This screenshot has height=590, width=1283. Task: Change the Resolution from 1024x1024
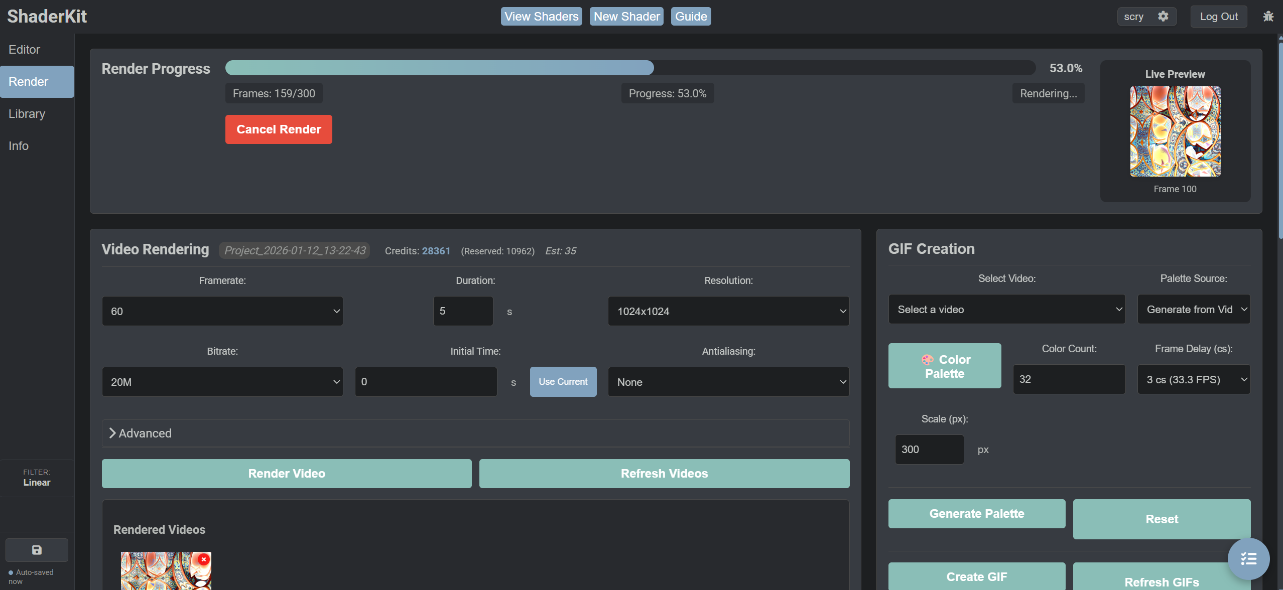(728, 311)
